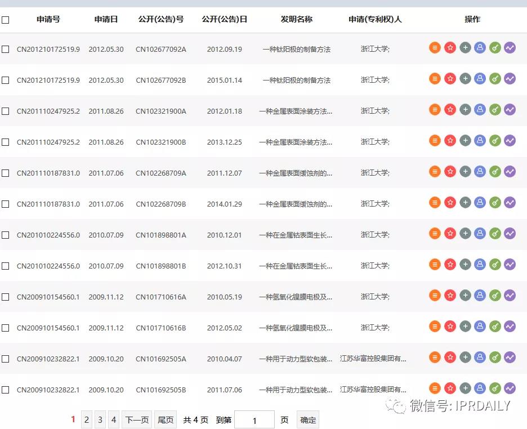527x429 pixels.
Task: Click purple trend-line icon for CN102677092B
Action: tap(510, 79)
